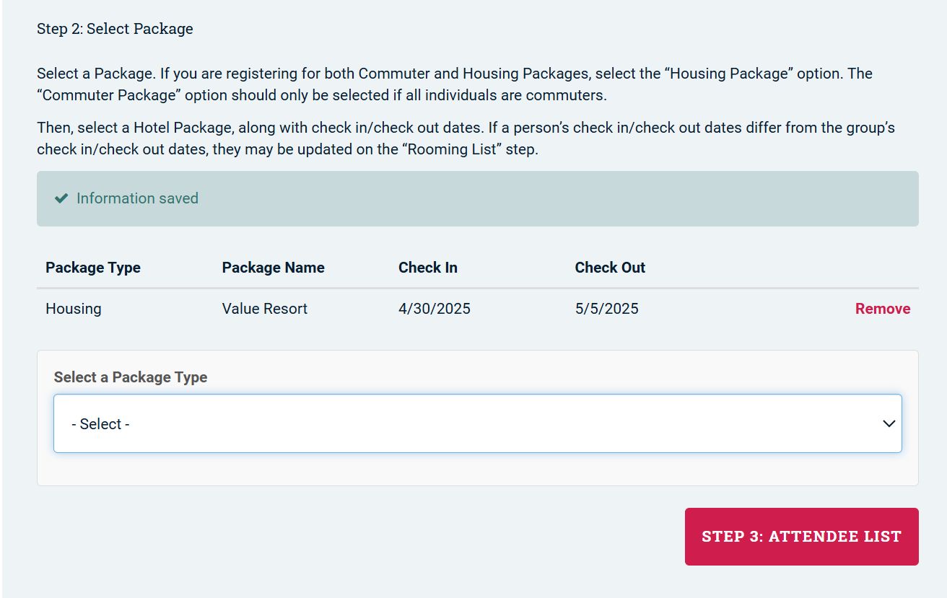Click the 4/30/2025 check-in date
The height and width of the screenshot is (598, 947).
tap(434, 309)
